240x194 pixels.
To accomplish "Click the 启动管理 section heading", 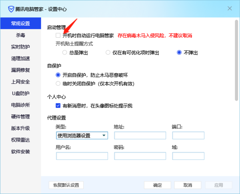I will tap(56, 27).
